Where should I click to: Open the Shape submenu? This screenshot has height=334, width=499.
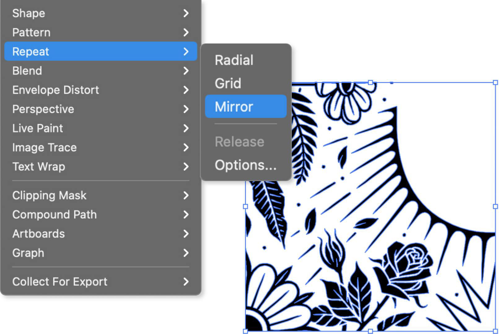click(28, 13)
